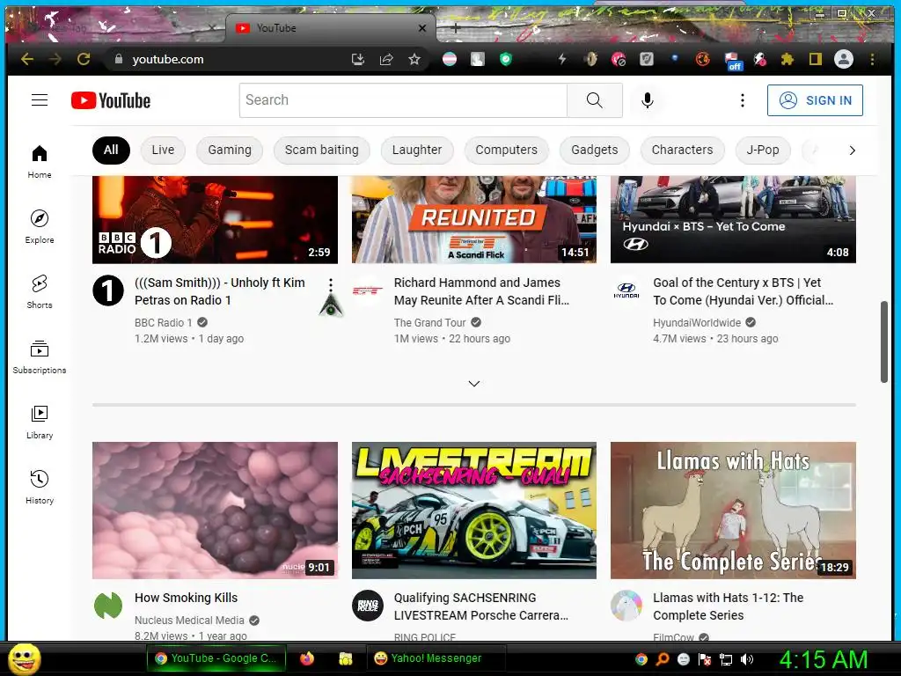Open Subscriptions in sidebar
The height and width of the screenshot is (676, 901).
(x=40, y=357)
